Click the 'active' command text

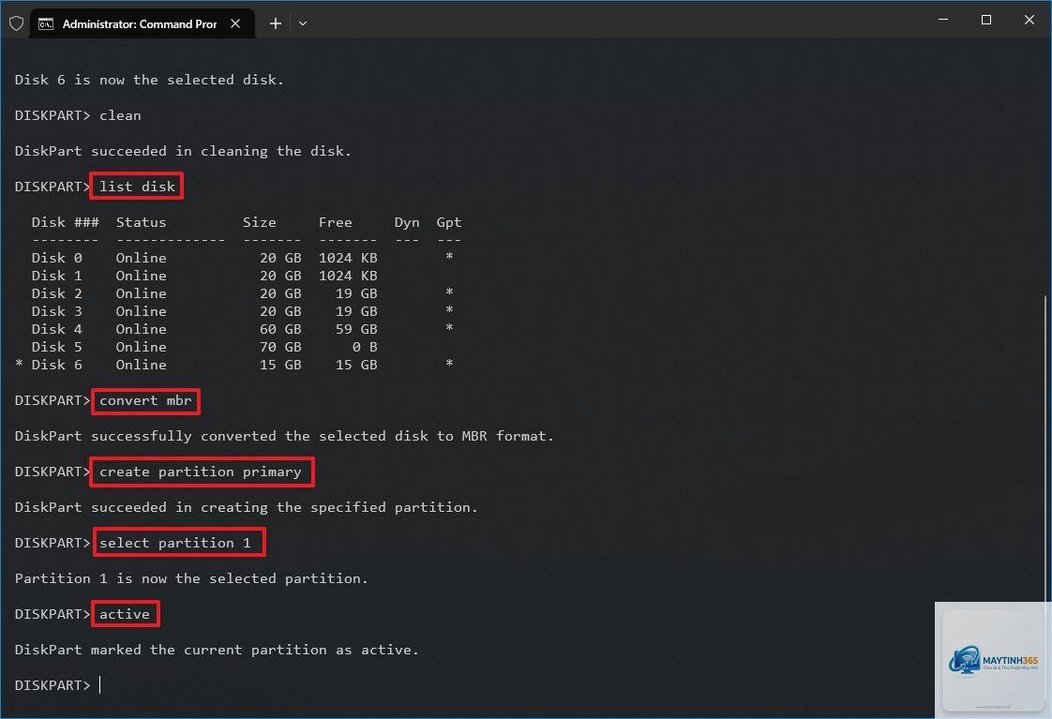pyautogui.click(x=125, y=614)
